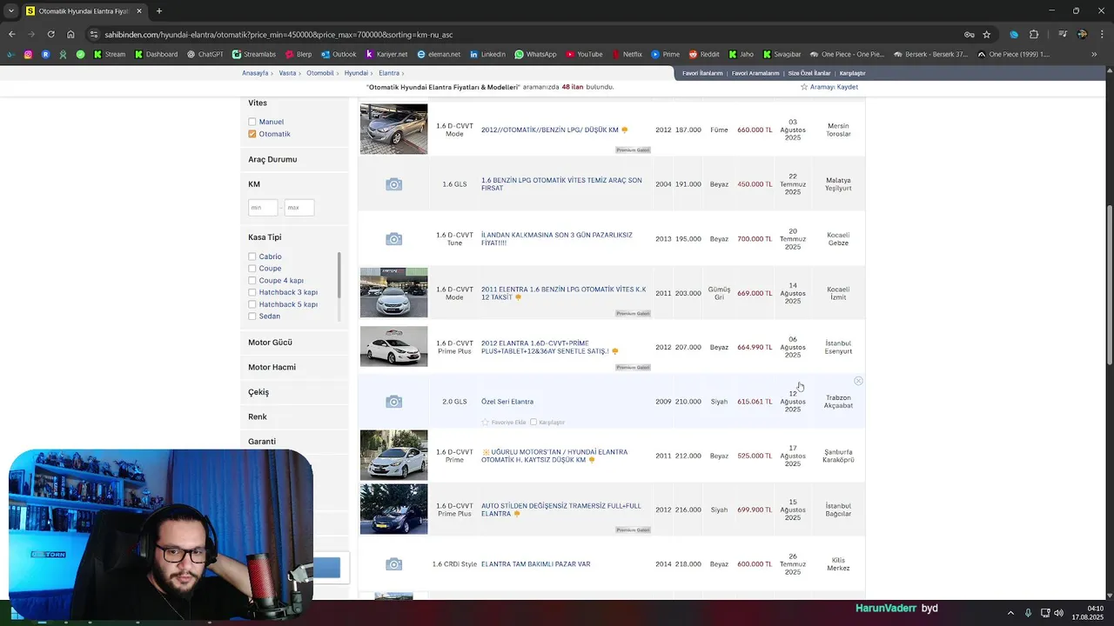1114x626 pixels.
Task: Open the browser home page icon
Action: click(70, 35)
